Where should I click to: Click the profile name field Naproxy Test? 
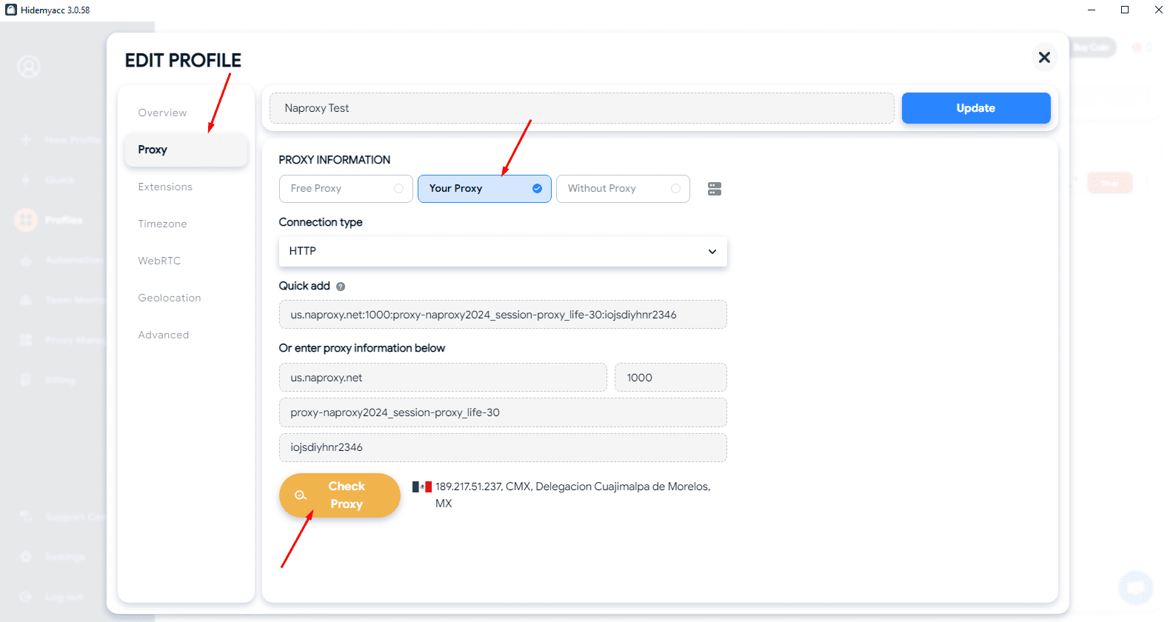tap(582, 108)
